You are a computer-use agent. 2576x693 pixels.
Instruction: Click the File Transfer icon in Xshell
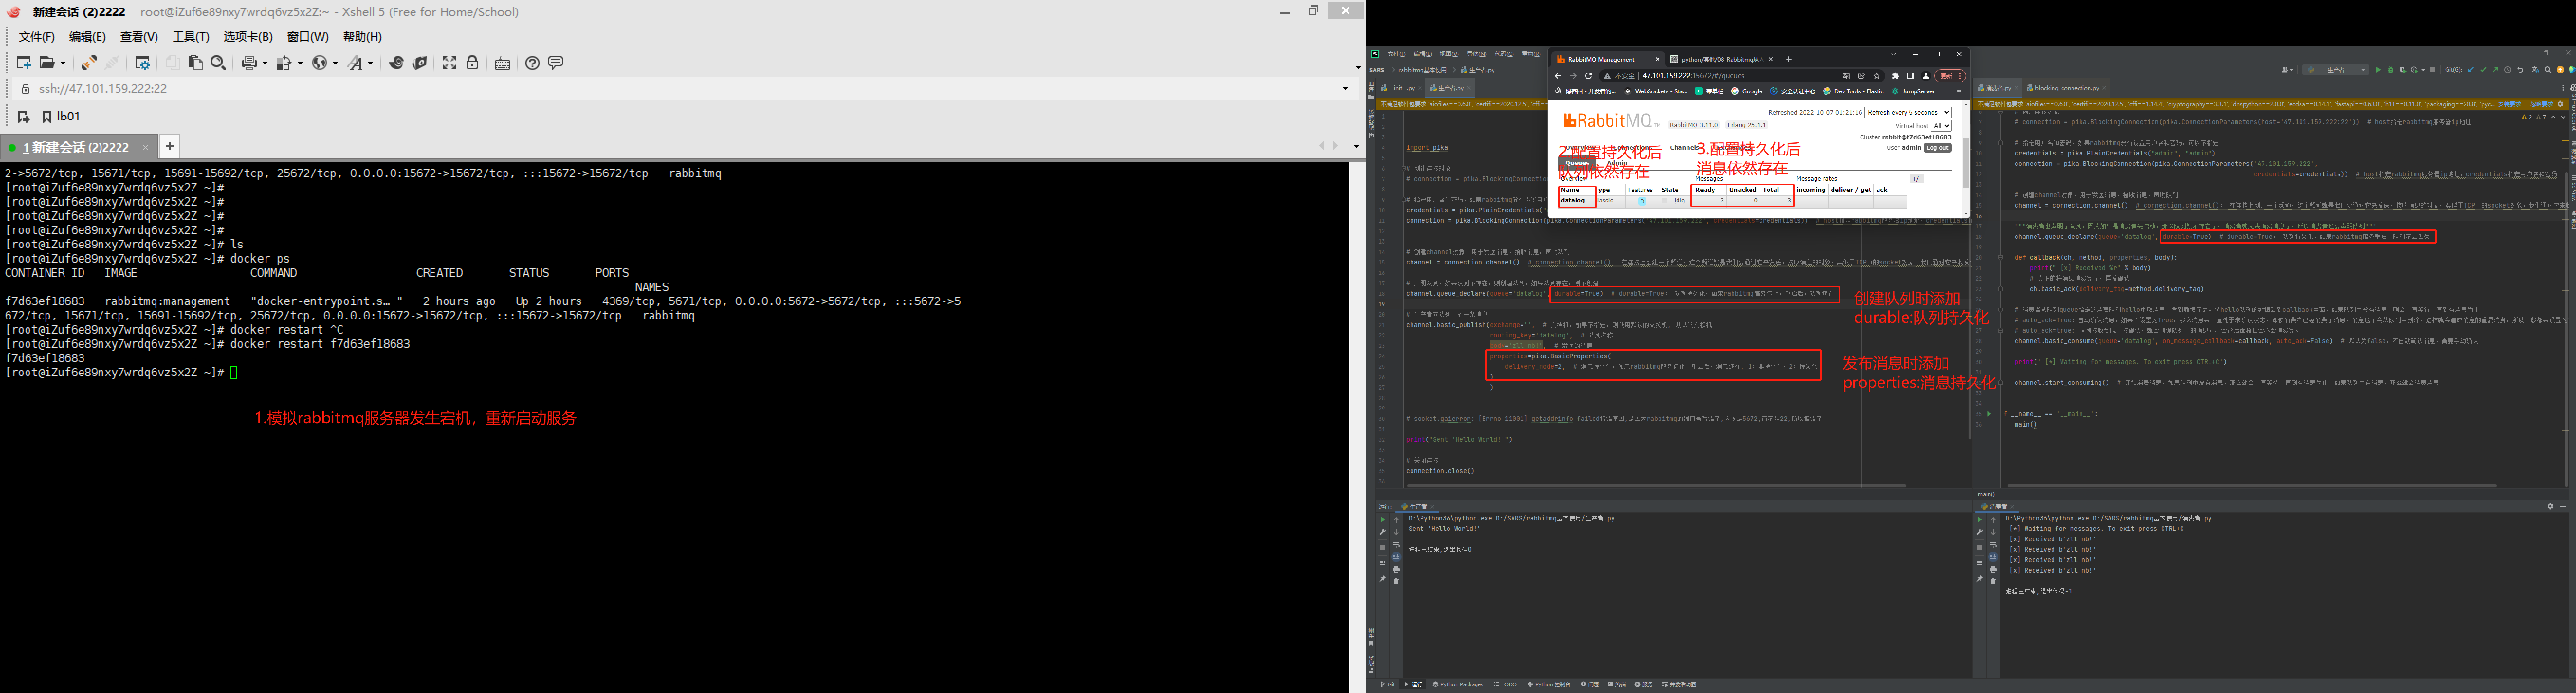click(x=284, y=63)
